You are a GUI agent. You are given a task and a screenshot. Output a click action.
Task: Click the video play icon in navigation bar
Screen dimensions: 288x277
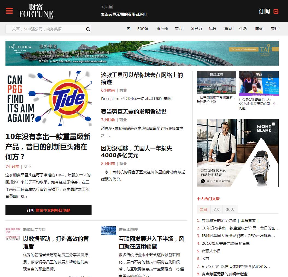[129, 29]
